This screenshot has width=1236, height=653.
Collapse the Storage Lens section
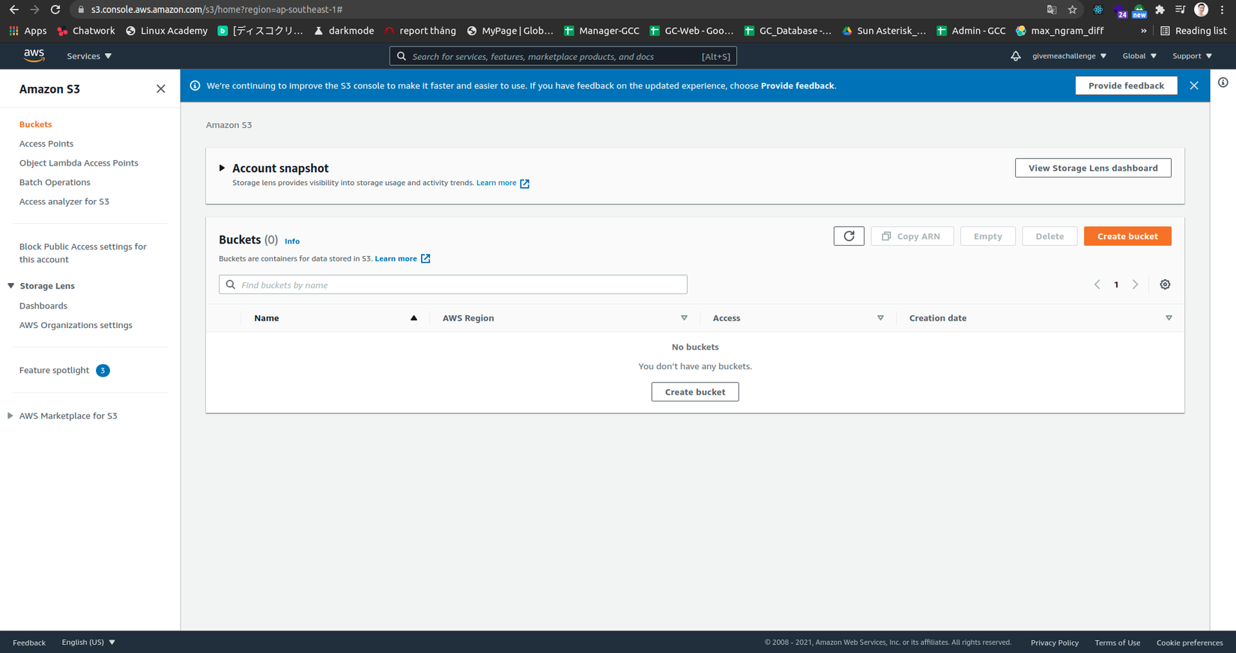coord(10,286)
